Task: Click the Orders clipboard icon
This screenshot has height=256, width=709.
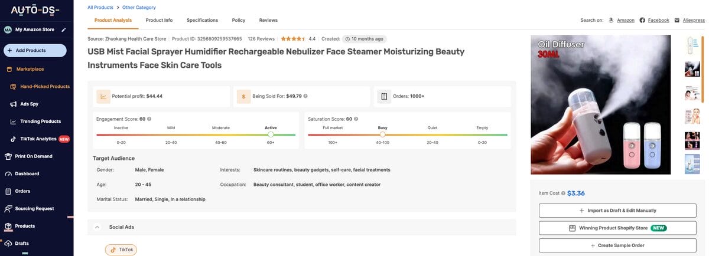Action: pos(385,96)
